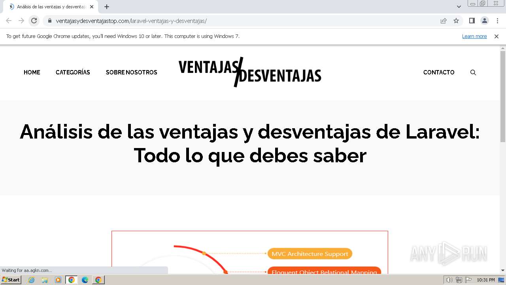
Task: Click the 10:31 PM system clock
Action: click(485, 280)
